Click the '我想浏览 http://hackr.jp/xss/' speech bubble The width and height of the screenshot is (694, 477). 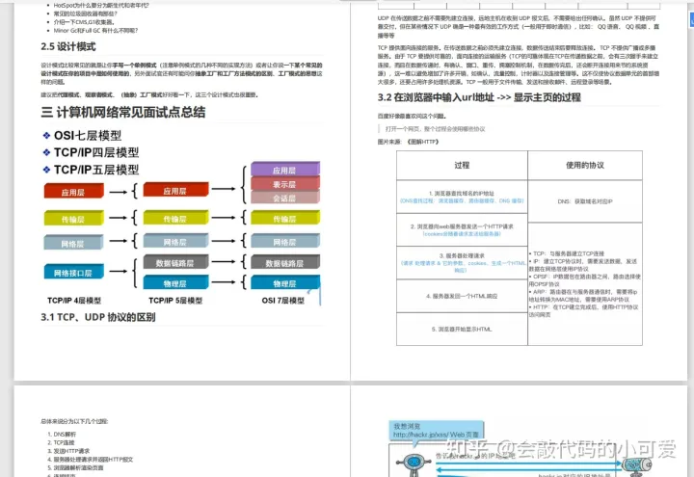437,430
